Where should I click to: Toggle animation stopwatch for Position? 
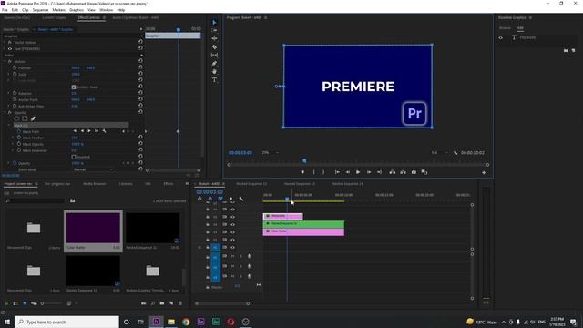[x=15, y=67]
